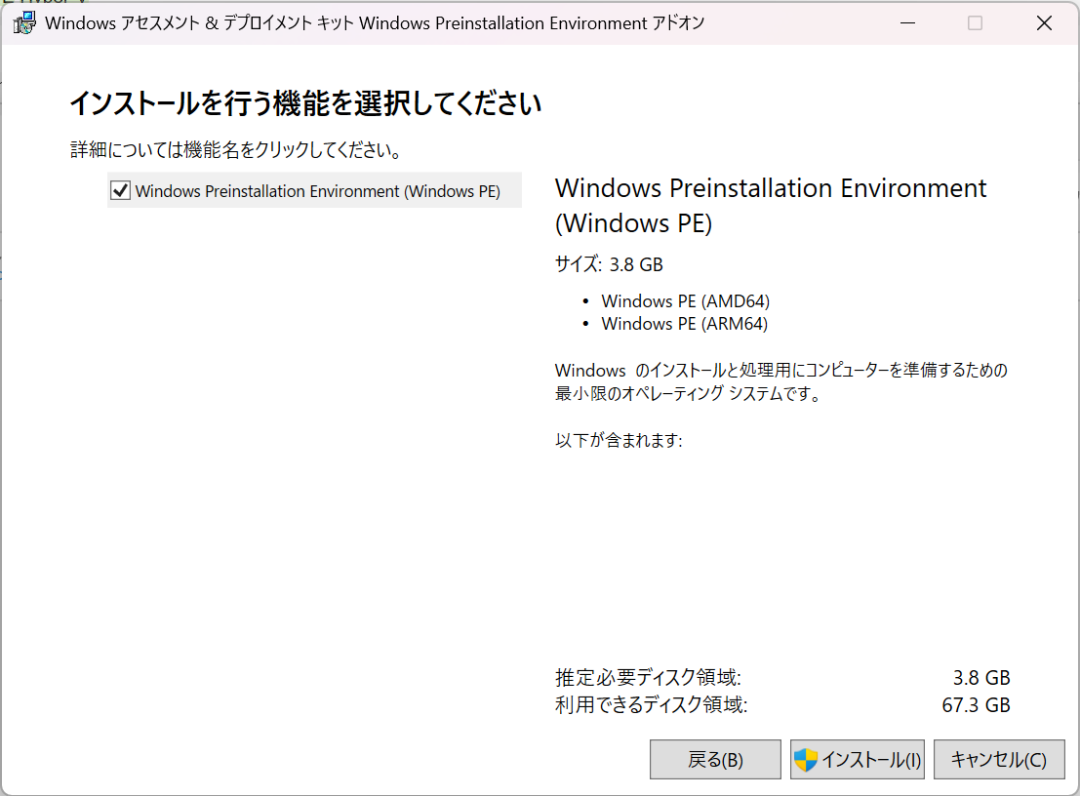Click the キャンセル(C) button

click(x=999, y=759)
